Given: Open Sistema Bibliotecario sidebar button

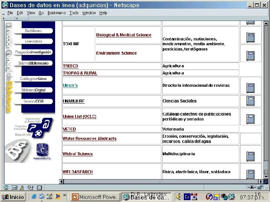Looking at the screenshot, I should 33,63.
